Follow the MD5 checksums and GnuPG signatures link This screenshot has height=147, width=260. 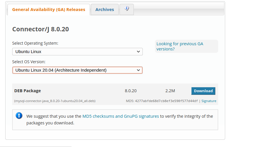tap(120, 116)
